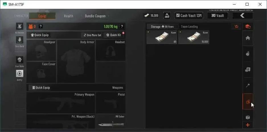Viewport: 267px width, 132px height.
Task: Select the empty Primary Weapon slot
Action: click(61, 102)
